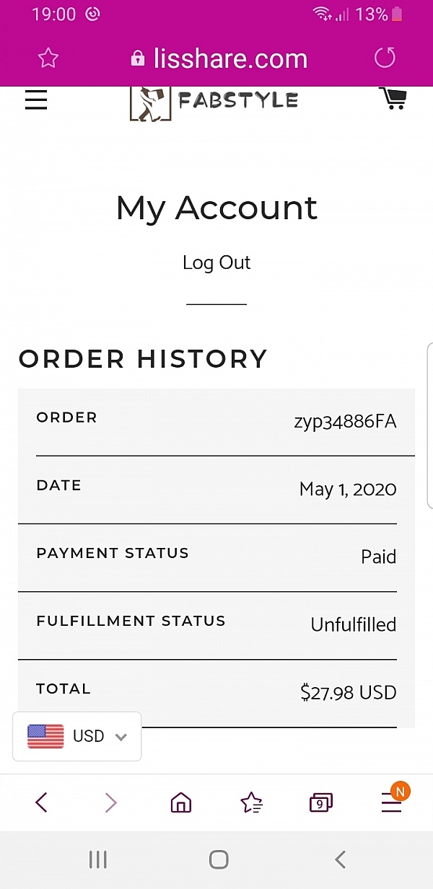Bookmark page with star icon in address bar

click(48, 58)
